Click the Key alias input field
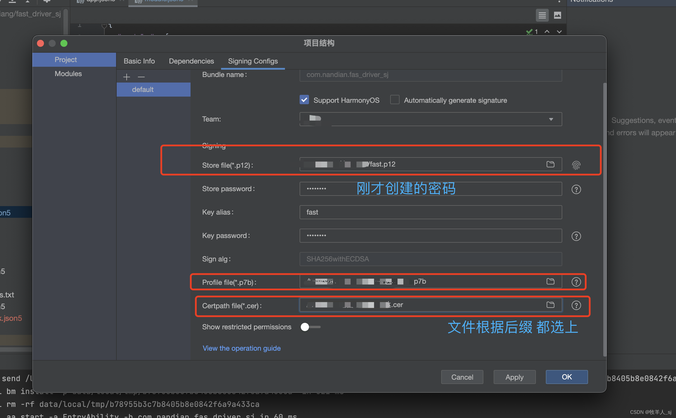Screen dimensions: 676x418 click(430, 212)
